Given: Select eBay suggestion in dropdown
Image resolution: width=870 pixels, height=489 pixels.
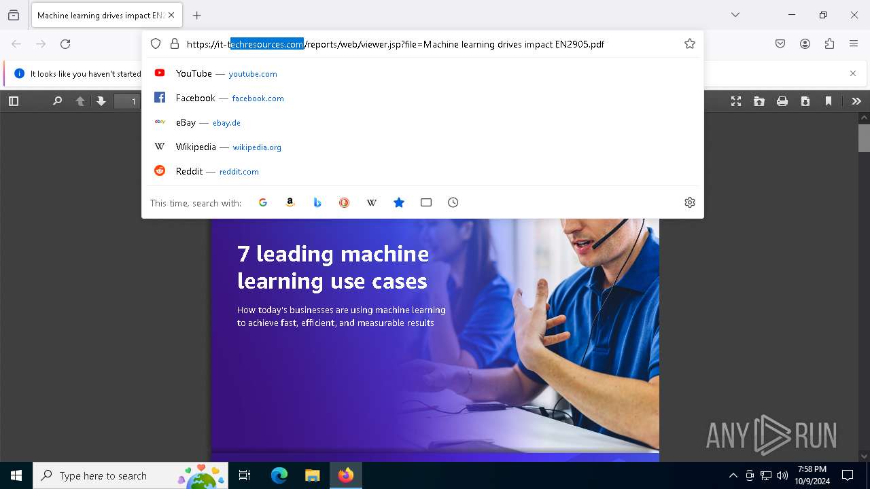Looking at the screenshot, I should tap(422, 122).
